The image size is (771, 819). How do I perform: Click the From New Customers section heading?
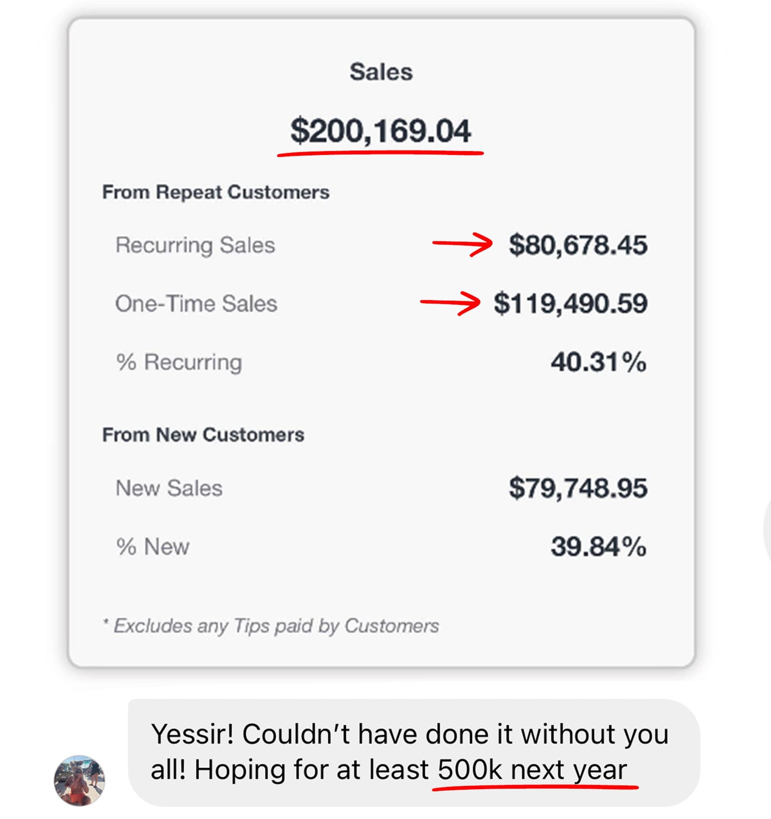(x=203, y=435)
